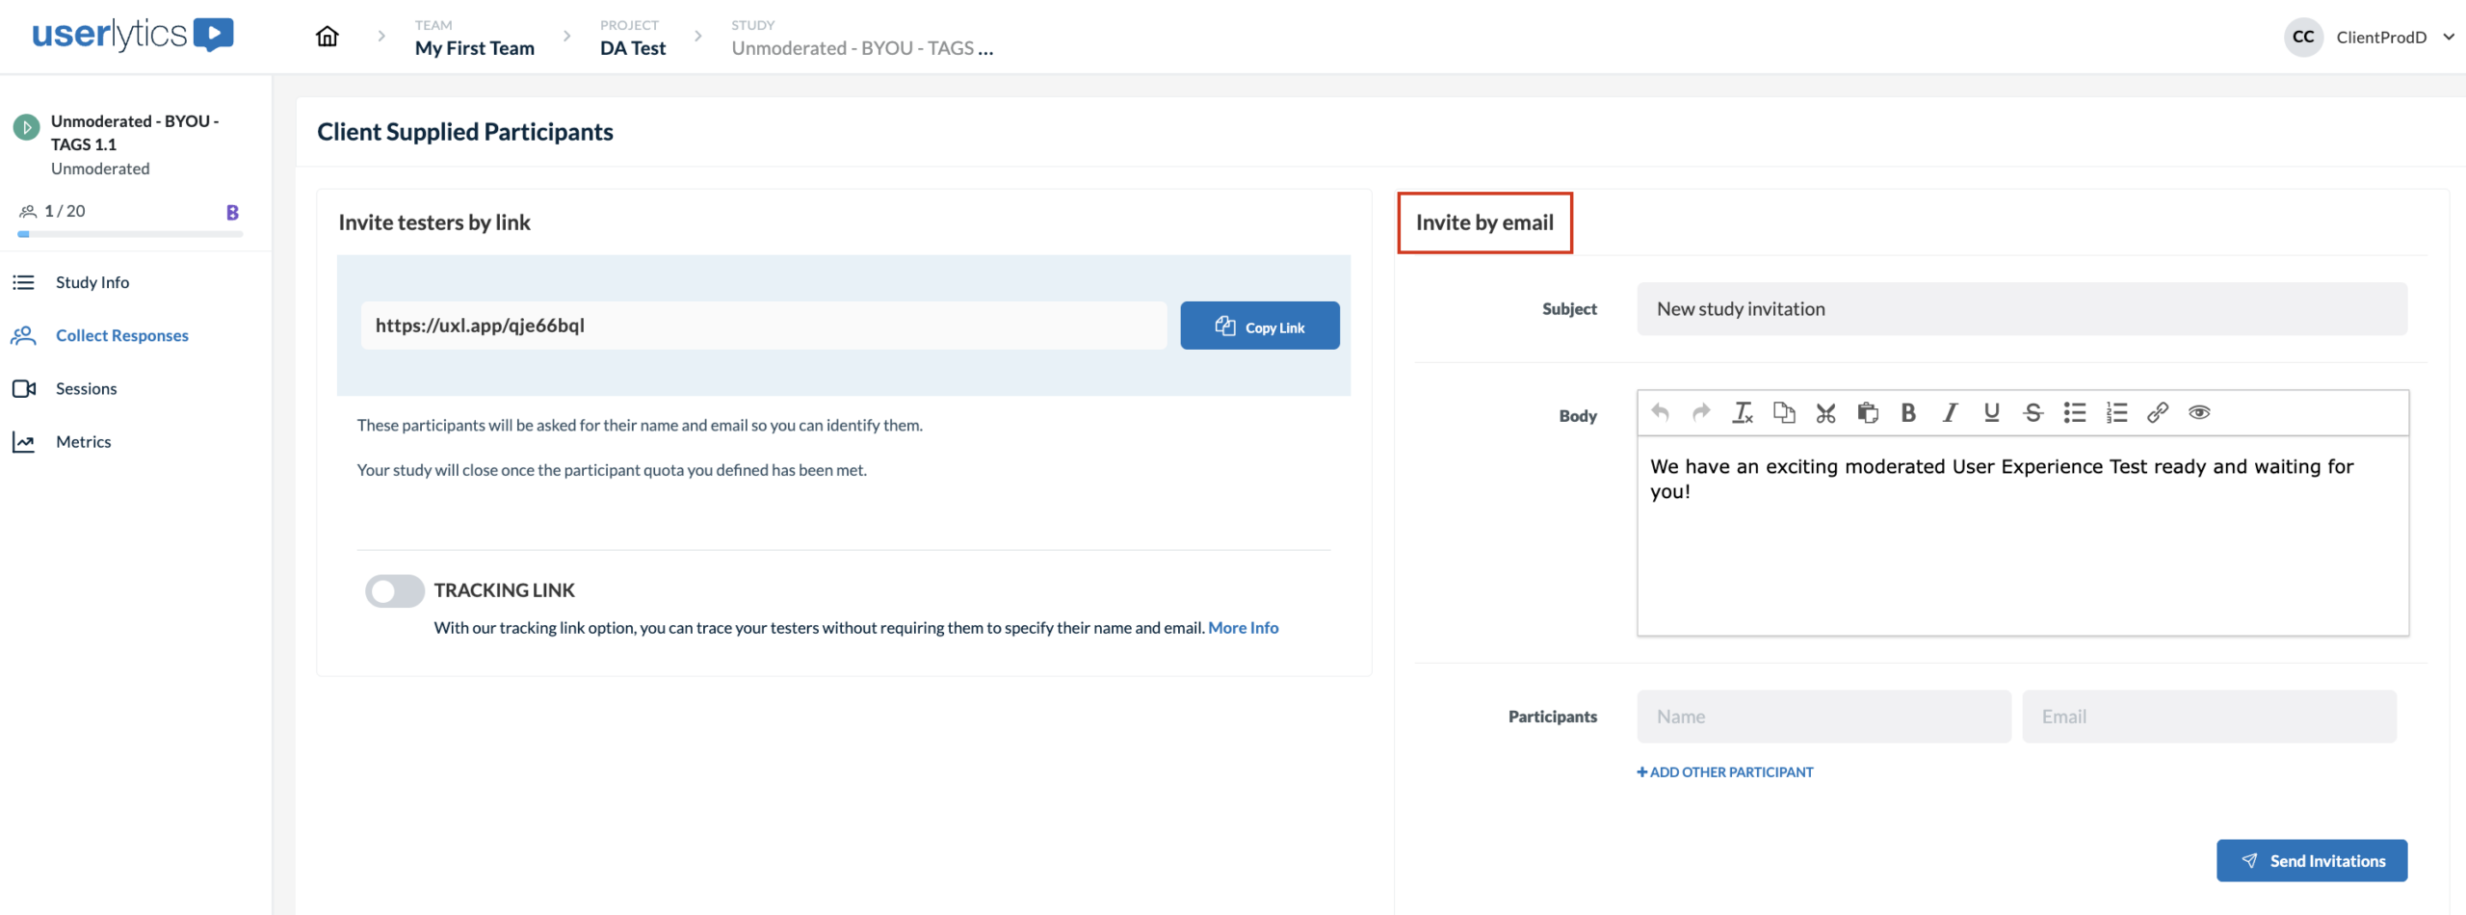Click the Sessions camera icon in the sidebar
This screenshot has height=915, width=2466.
click(x=25, y=388)
